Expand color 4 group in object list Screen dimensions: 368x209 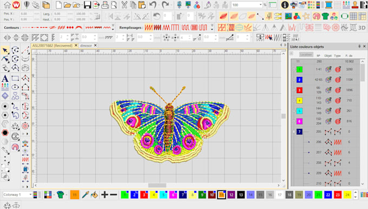point(294,101)
